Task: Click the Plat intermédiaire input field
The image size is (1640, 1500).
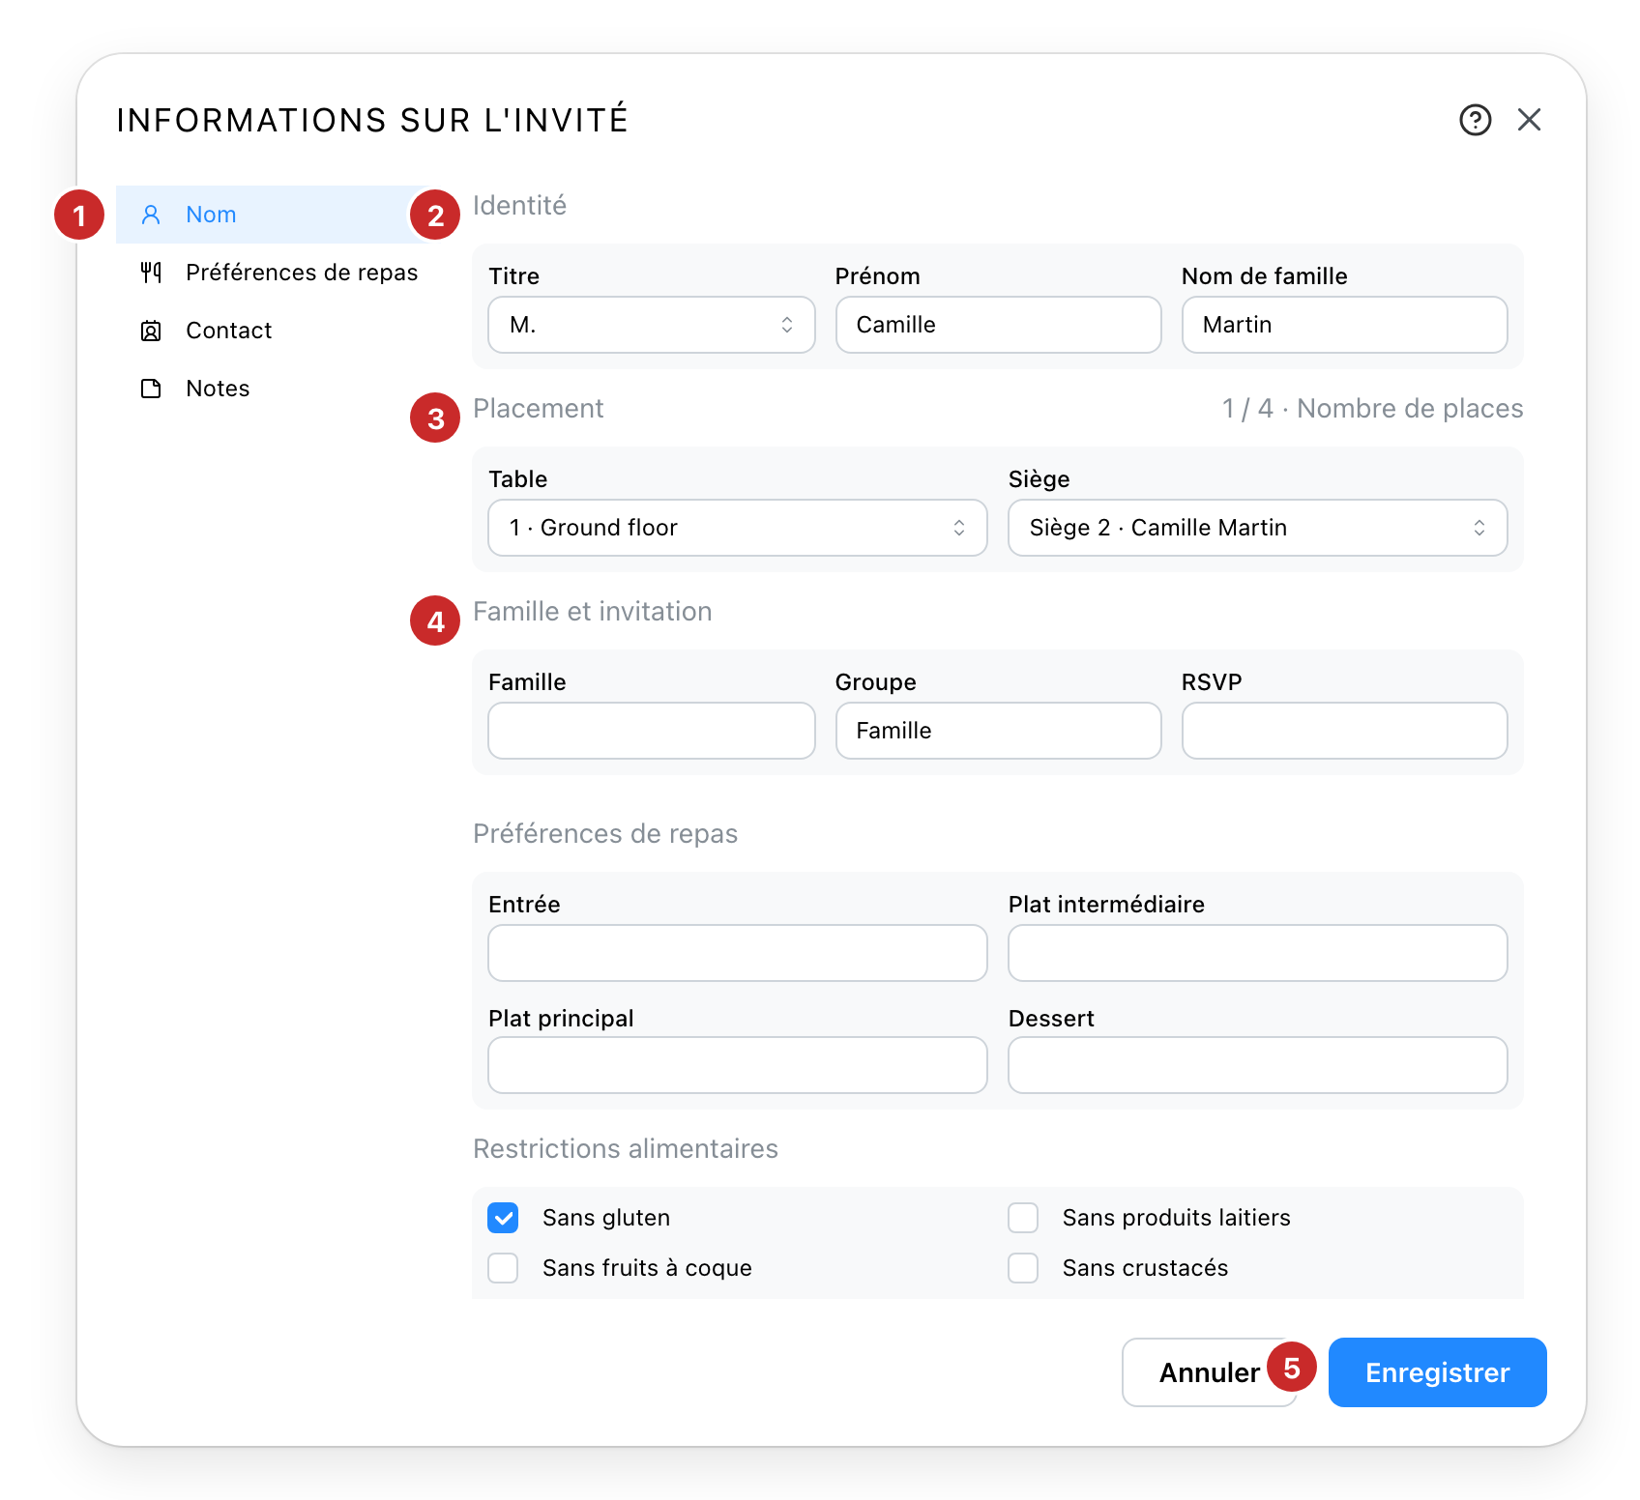Action: pyautogui.click(x=1258, y=953)
